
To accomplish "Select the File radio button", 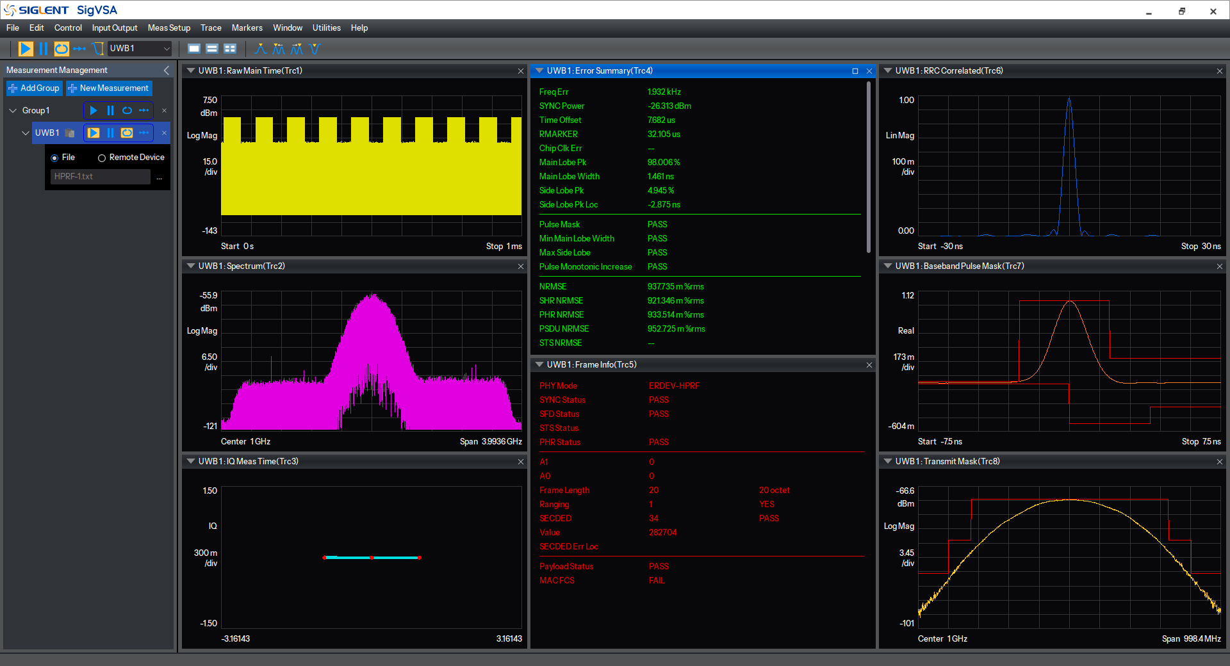I will 54,158.
